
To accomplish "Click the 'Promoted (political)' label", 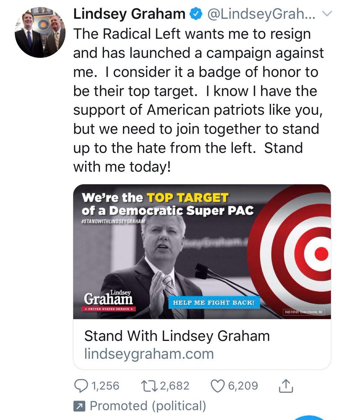I will 148,406.
